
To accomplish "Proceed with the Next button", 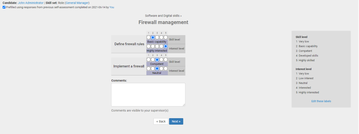I will click(x=176, y=121).
